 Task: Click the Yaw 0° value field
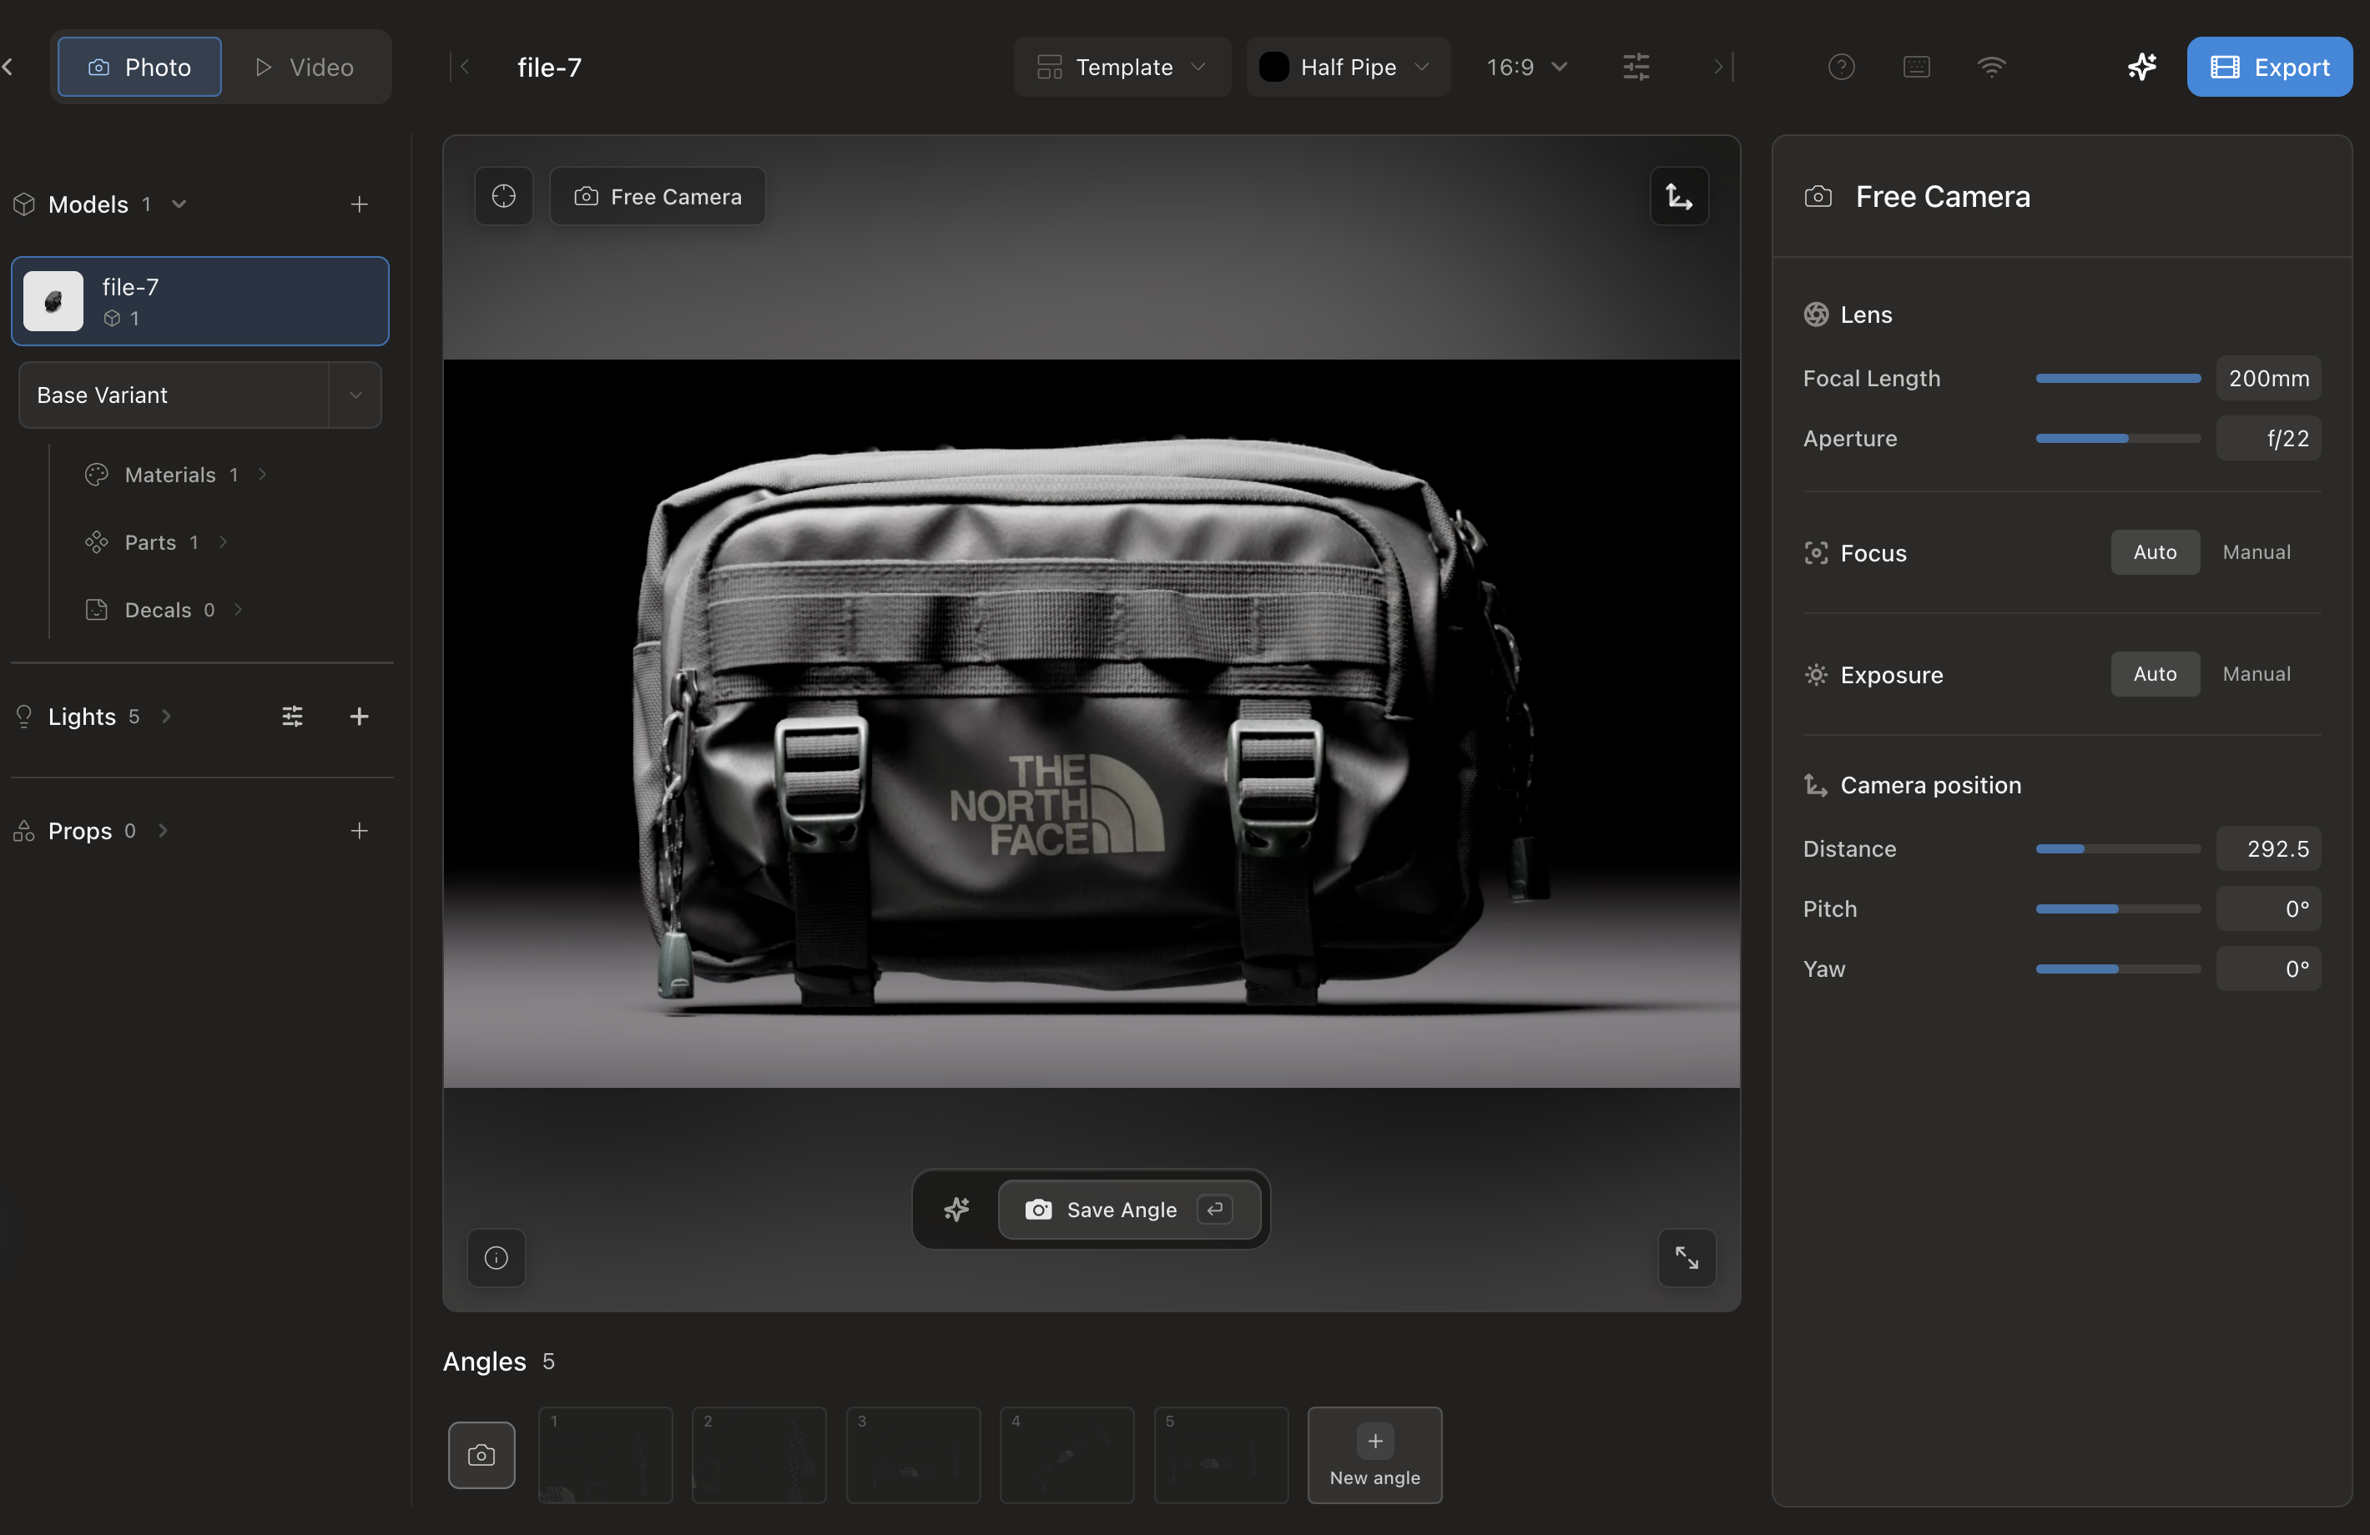click(2268, 969)
